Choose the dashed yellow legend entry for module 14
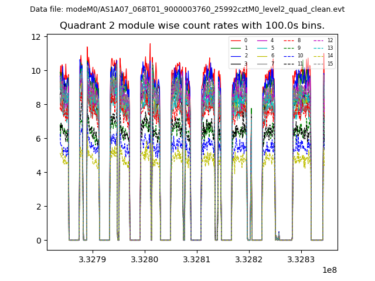 (319, 56)
